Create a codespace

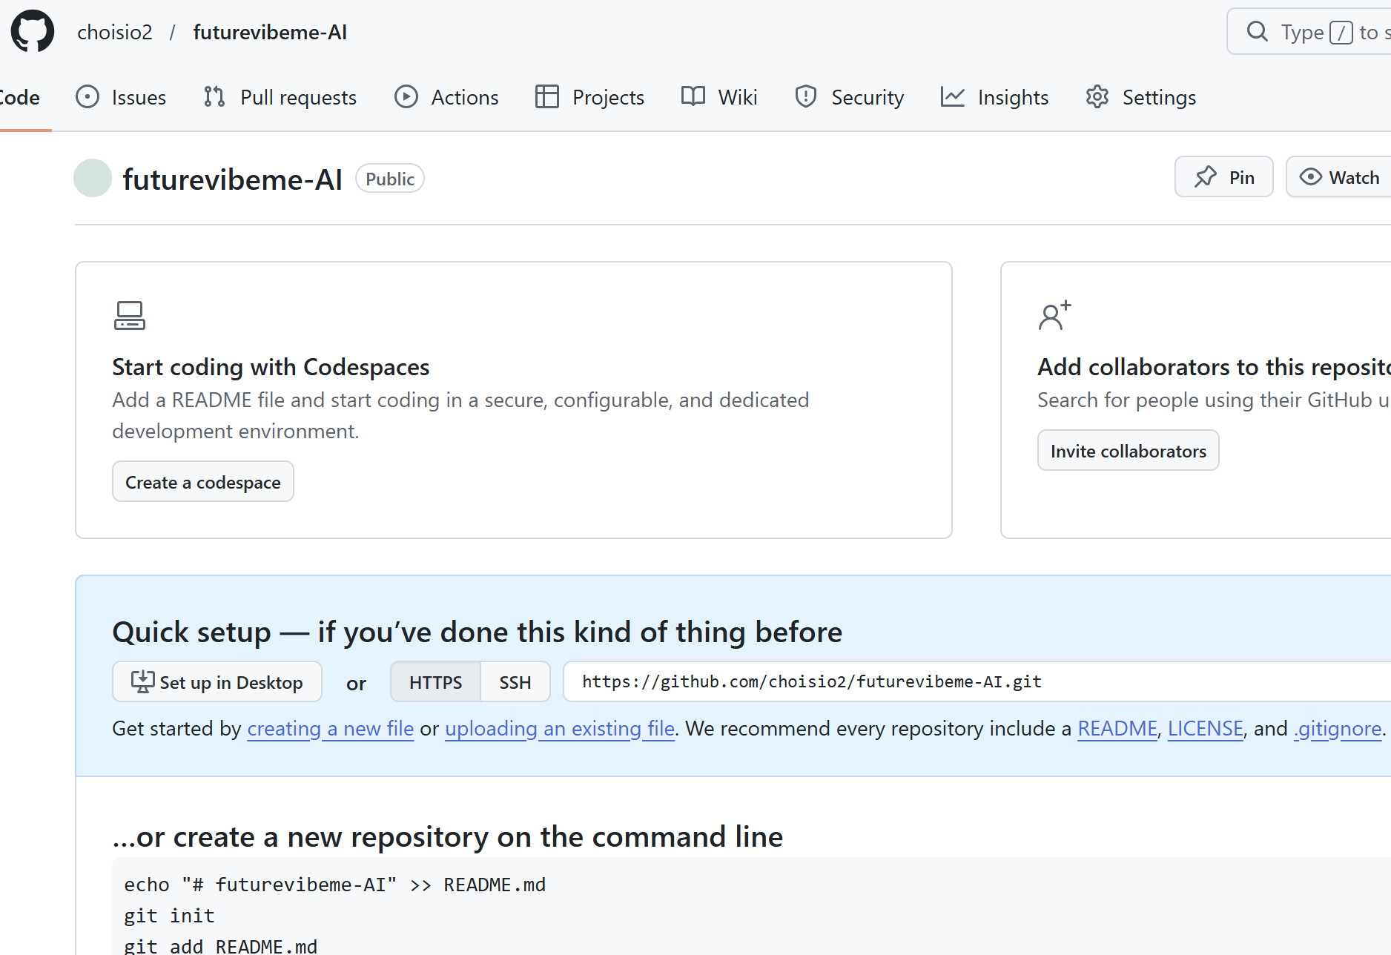click(203, 482)
